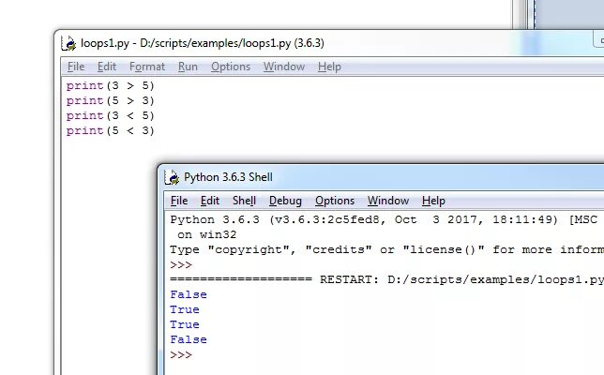The height and width of the screenshot is (375, 604).
Task: Open the Debug menu in Python Shell
Action: (x=285, y=201)
